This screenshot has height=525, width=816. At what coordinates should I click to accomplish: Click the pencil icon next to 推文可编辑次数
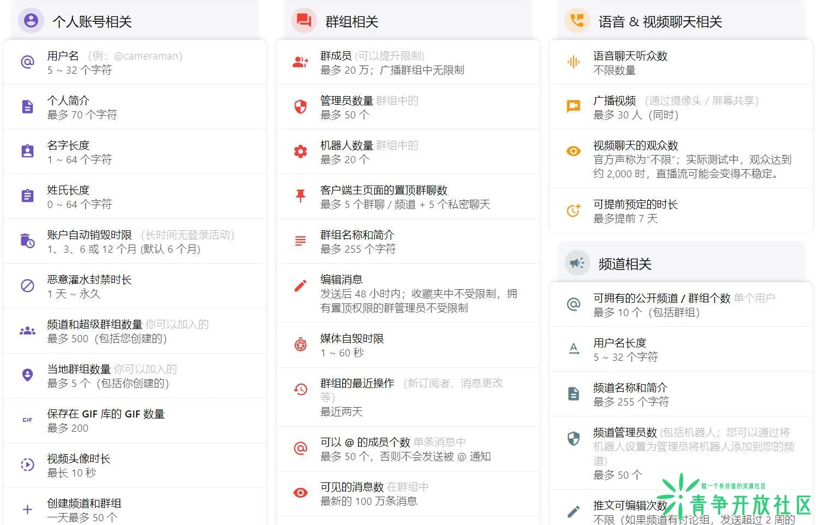pos(573,511)
